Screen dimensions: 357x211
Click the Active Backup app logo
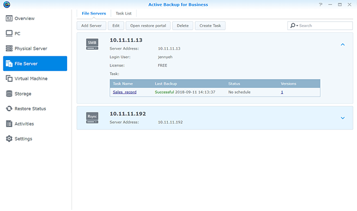click(6, 4)
